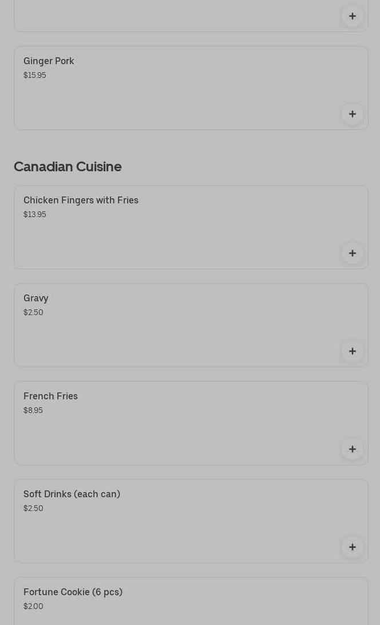The image size is (380, 625).
Task: Click the $2.50 price under Soft Drinks
Action: coord(33,509)
